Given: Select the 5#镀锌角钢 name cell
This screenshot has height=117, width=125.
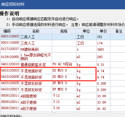Looking at the screenshot, I should click(36, 49).
